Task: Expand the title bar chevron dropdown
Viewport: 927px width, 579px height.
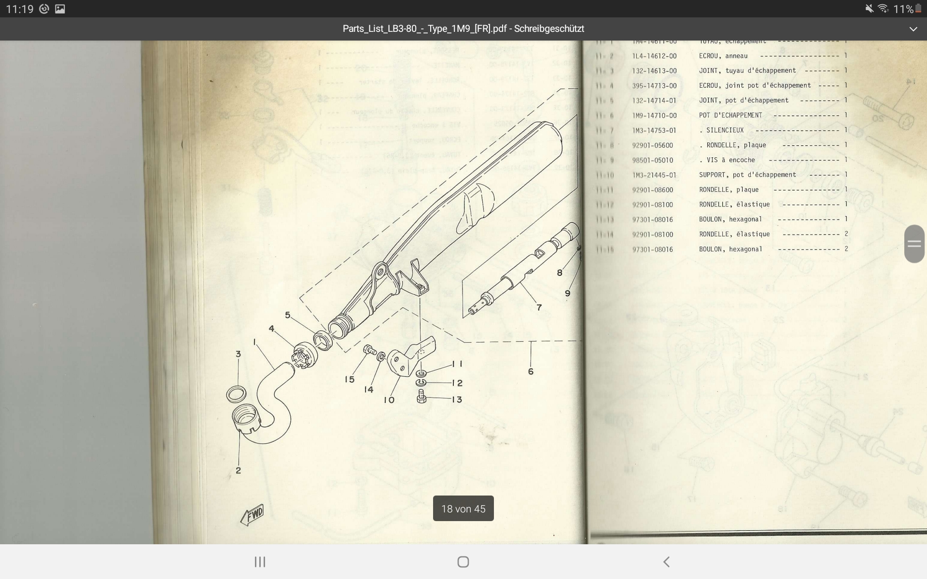Action: tap(913, 29)
